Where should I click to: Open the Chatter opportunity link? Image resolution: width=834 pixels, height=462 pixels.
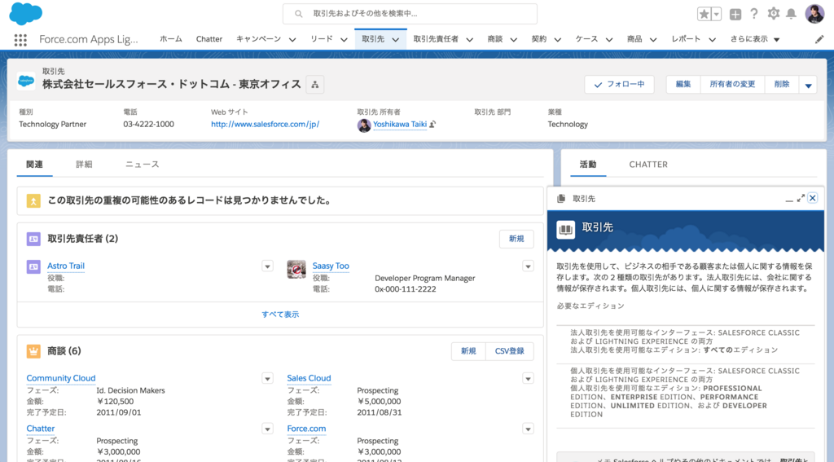(41, 429)
